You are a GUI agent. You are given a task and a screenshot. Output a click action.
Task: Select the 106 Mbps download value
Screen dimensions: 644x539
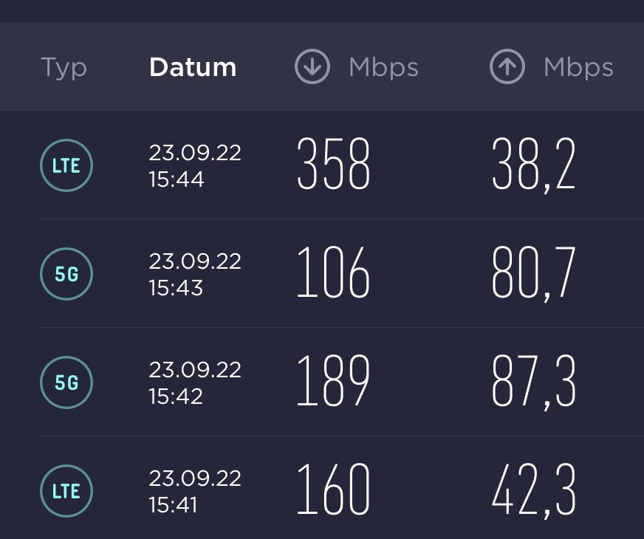coord(334,272)
